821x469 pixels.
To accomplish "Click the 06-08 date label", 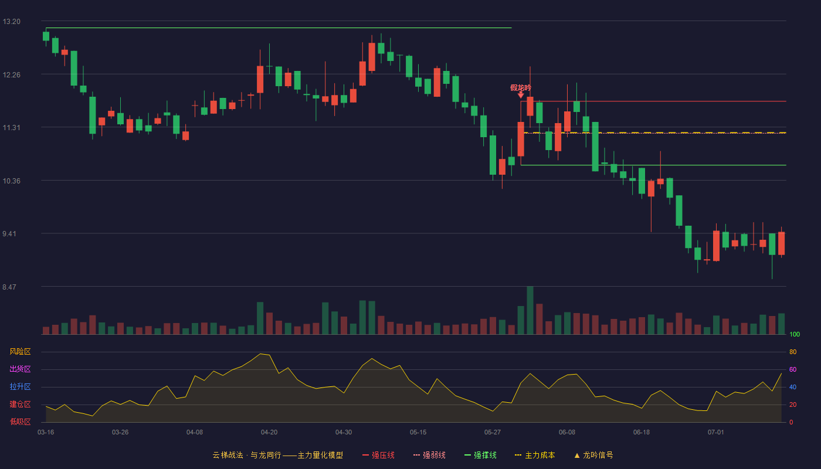I will [567, 433].
